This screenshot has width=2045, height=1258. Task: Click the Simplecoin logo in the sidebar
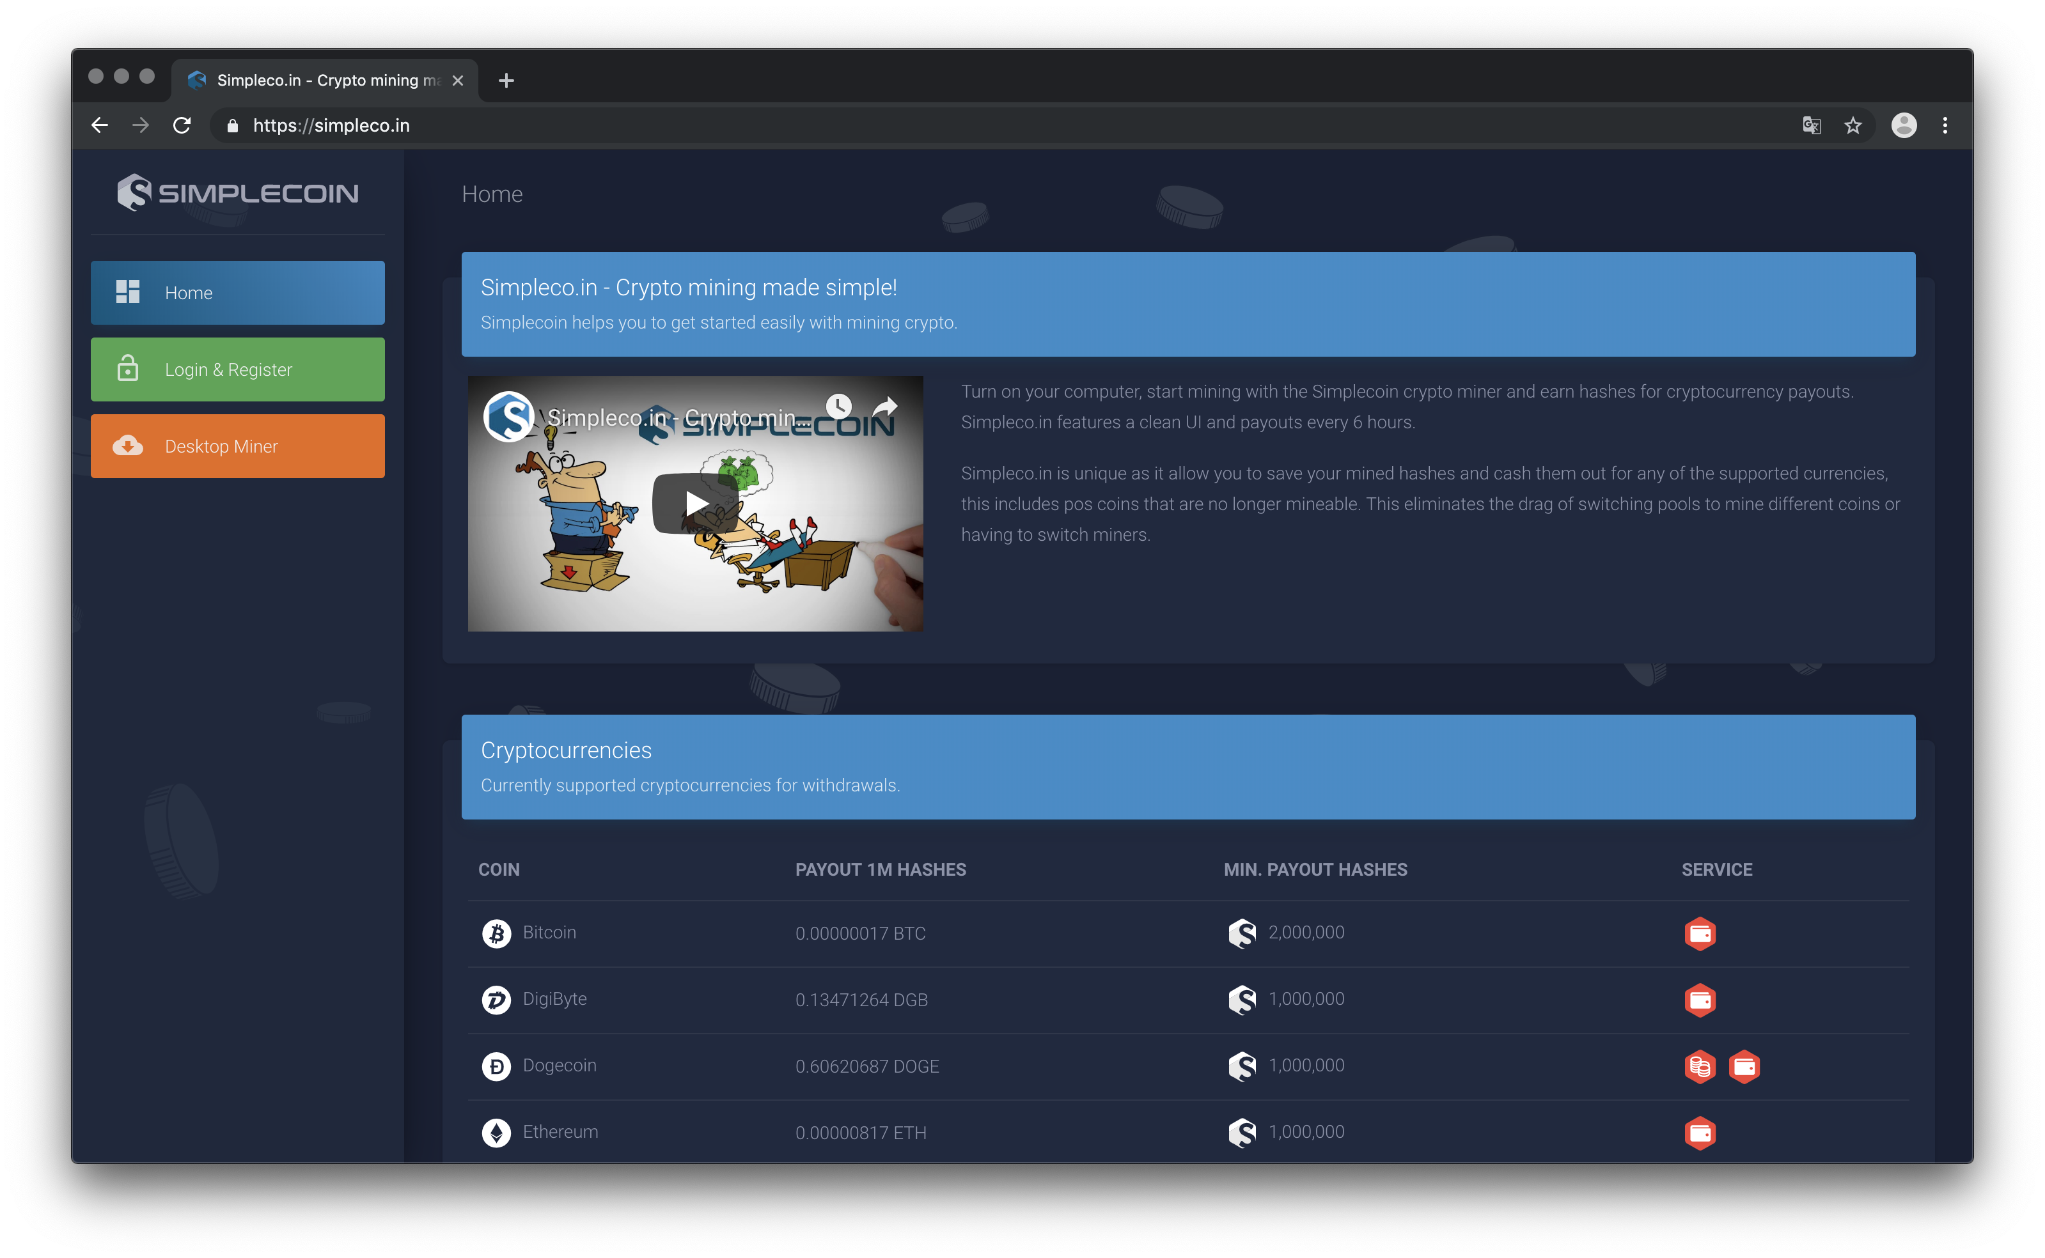pos(237,192)
